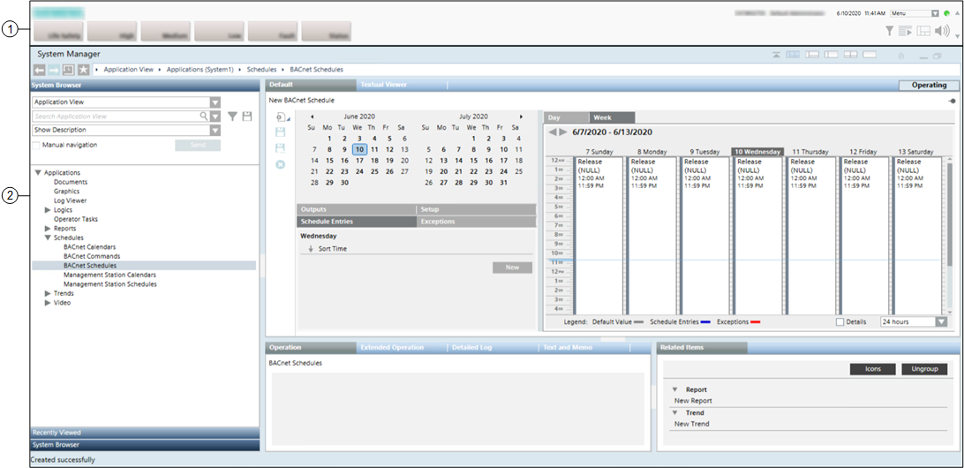
Task: Go to the previous week in schedule view
Action: pyautogui.click(x=553, y=132)
